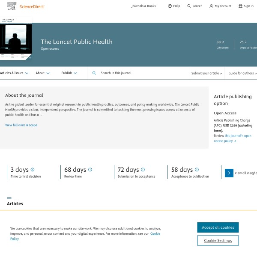The width and height of the screenshot is (257, 257).
Task: Expand the About dropdown menu
Action: coord(42,73)
